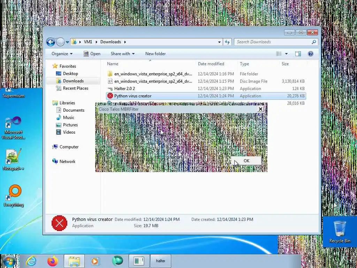Click Firefox on the taskbar
Viewport: 357px width, 268px height.
(52, 261)
